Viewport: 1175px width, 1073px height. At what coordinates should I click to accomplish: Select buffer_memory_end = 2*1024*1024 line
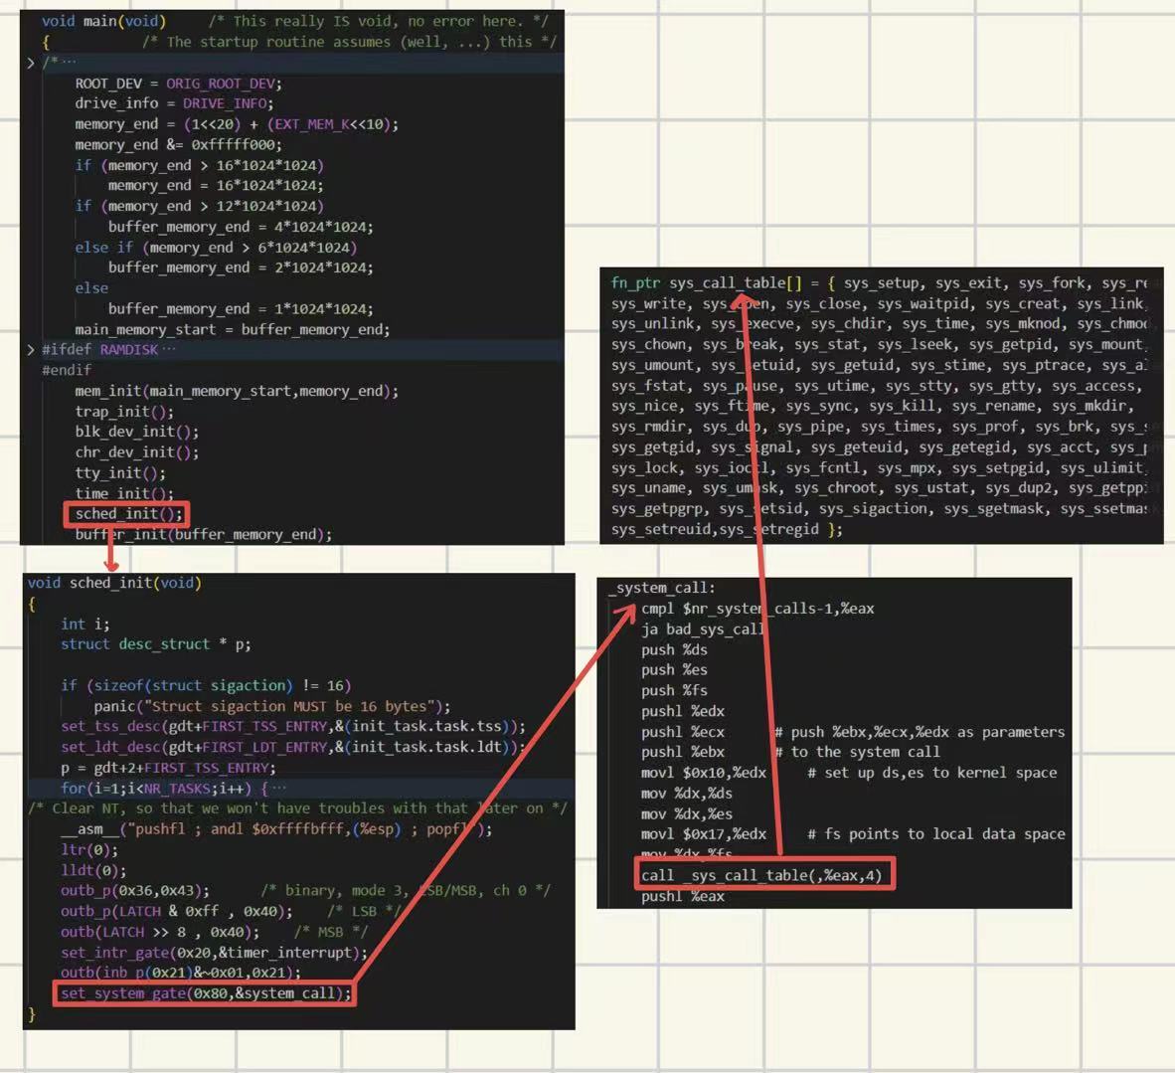click(x=241, y=267)
